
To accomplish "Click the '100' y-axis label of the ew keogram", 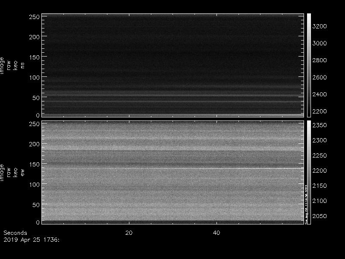I will [x=34, y=185].
